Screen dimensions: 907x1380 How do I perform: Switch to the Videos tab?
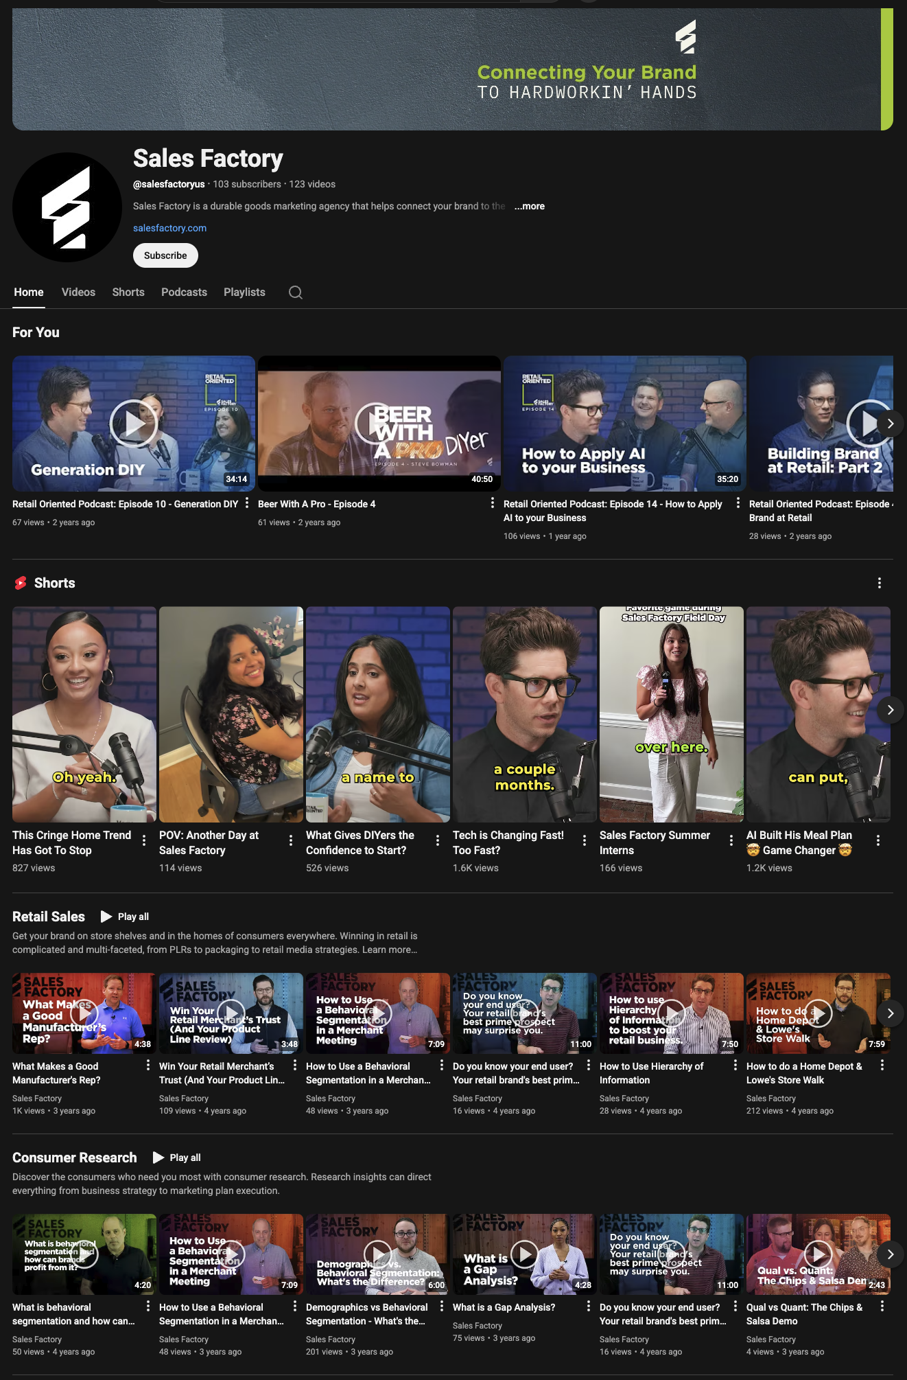[x=78, y=292]
